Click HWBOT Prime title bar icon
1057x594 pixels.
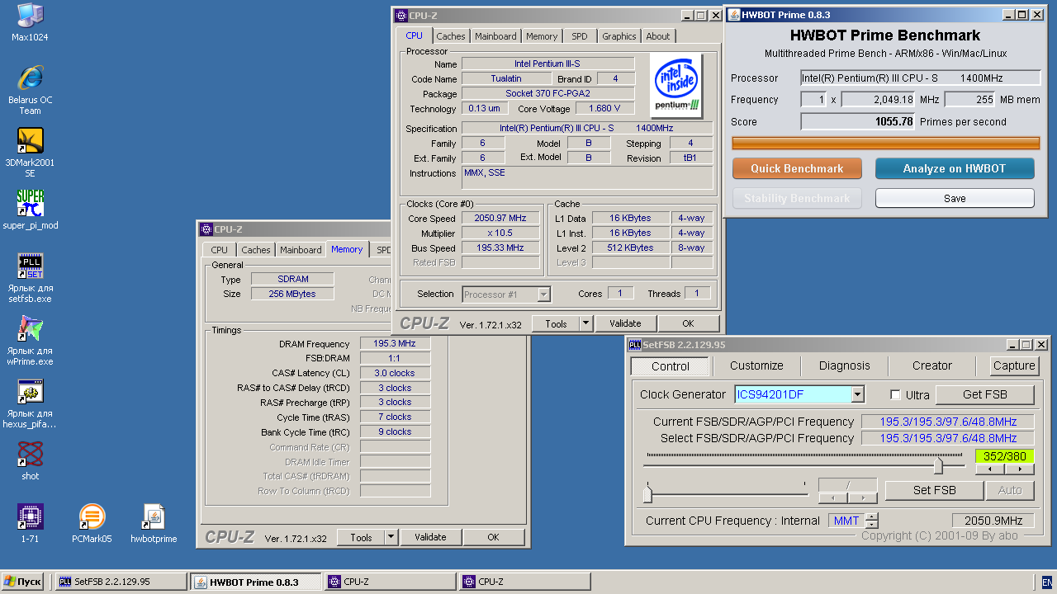coord(733,15)
